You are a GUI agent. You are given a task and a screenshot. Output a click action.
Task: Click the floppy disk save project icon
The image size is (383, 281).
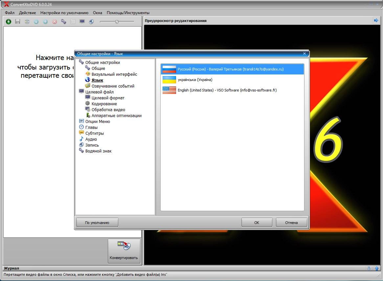(18, 22)
